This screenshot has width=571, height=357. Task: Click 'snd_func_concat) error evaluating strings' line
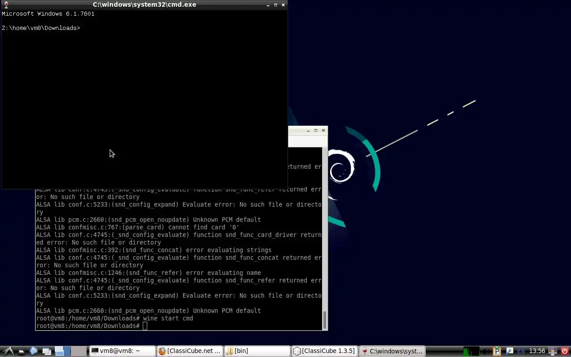tap(153, 250)
